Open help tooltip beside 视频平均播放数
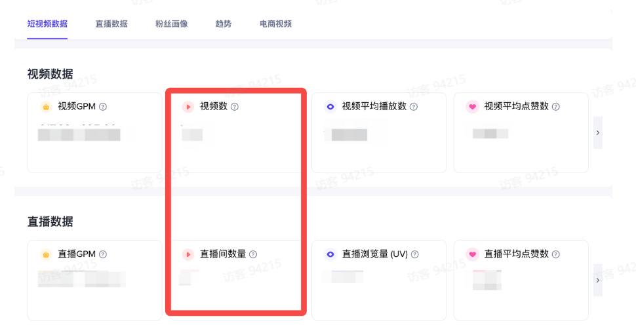This screenshot has width=636, height=333. (x=414, y=107)
